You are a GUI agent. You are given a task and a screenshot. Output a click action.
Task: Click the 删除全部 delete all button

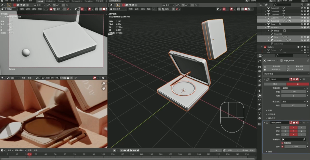(298, 66)
